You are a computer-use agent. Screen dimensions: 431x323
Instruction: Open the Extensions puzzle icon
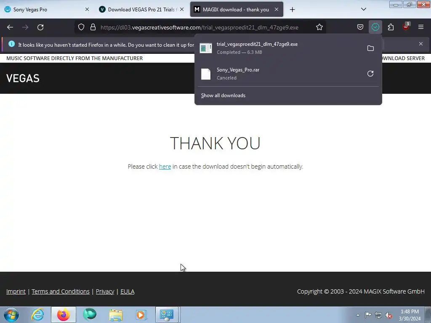[391, 27]
